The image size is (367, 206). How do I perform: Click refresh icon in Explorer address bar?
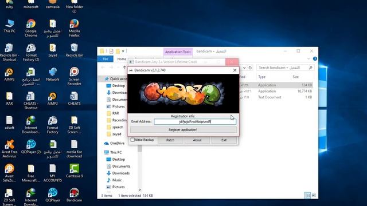click(250, 68)
